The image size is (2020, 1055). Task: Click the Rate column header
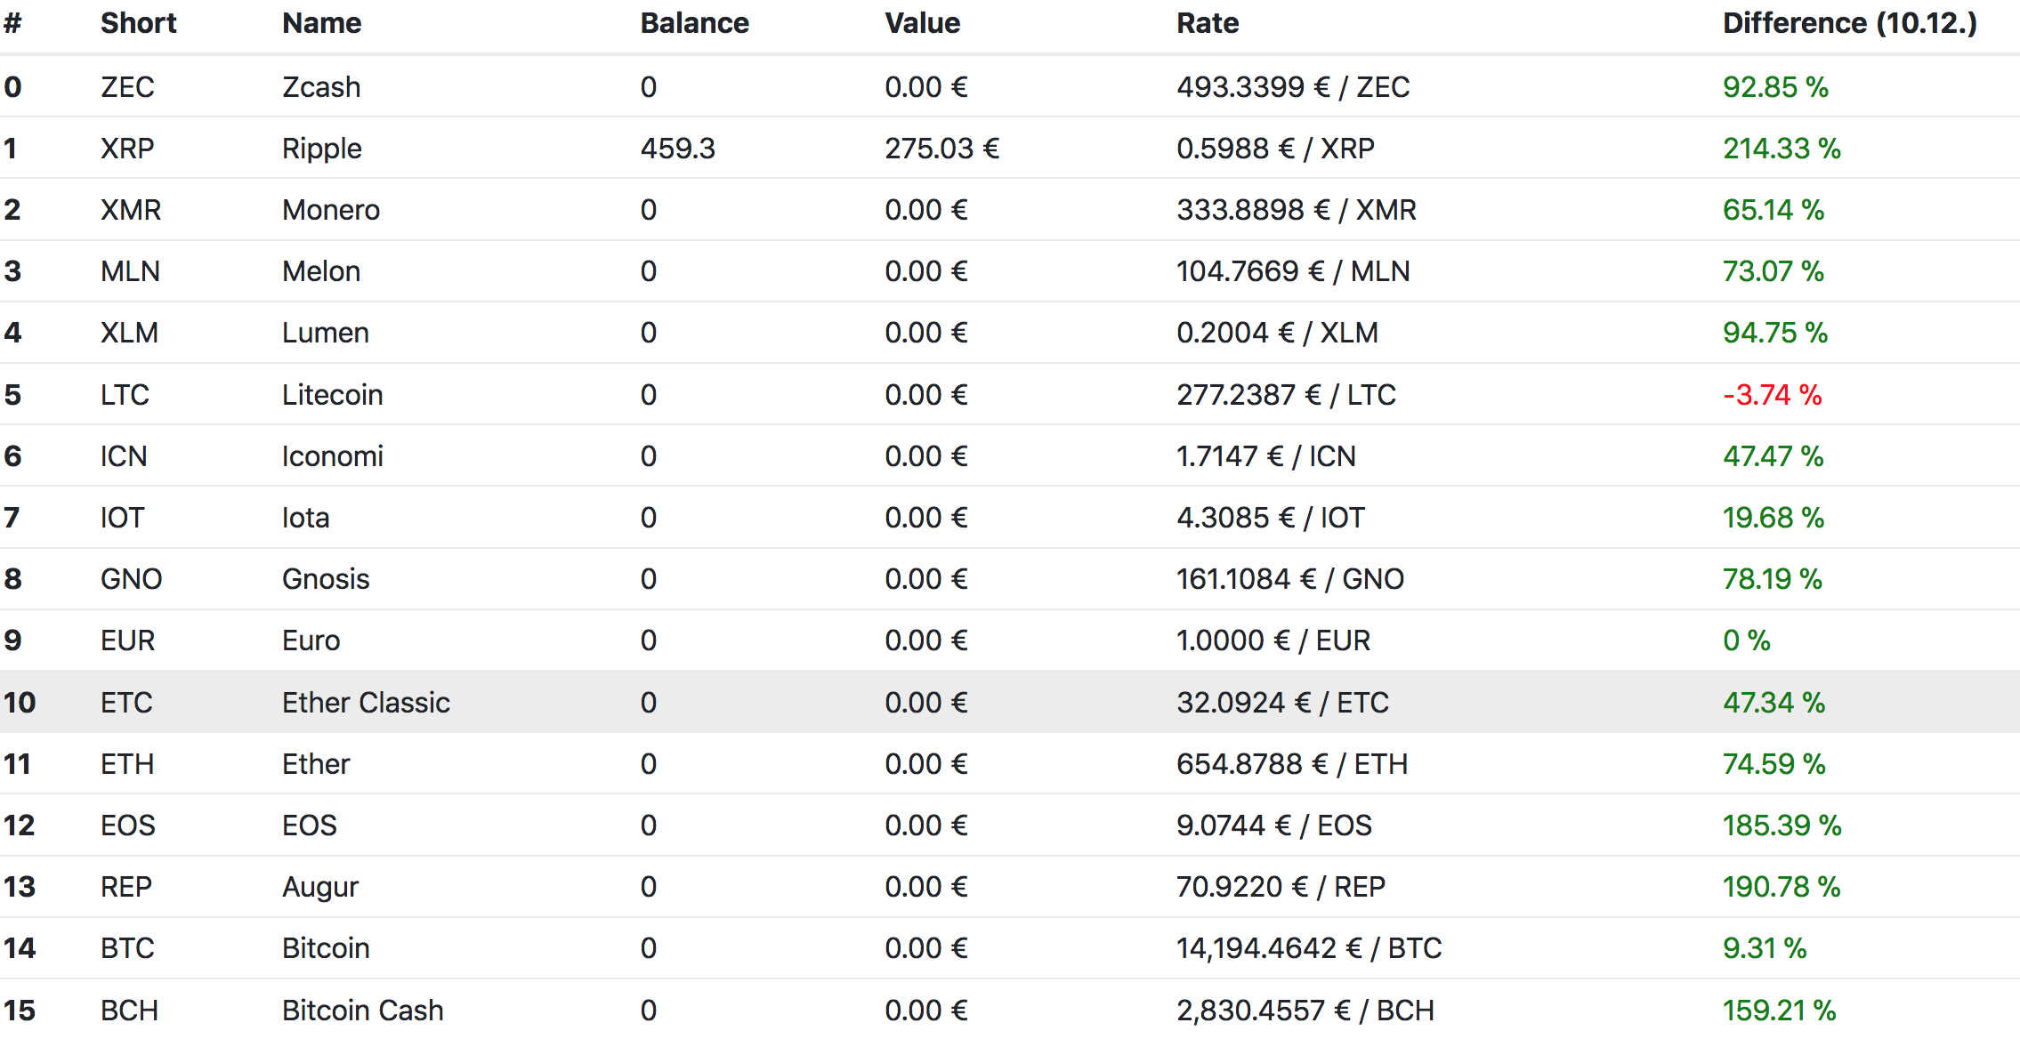(1208, 23)
